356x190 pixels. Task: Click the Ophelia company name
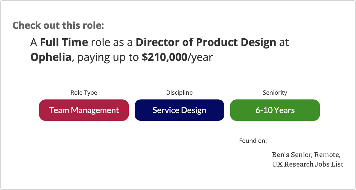51,57
